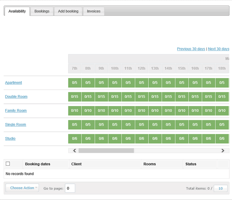This screenshot has width=232, height=200.
Task: Go to the Invoices tab
Action: [x=94, y=11]
